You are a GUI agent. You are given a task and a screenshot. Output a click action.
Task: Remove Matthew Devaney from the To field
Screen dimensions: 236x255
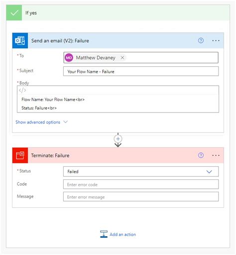tap(122, 58)
